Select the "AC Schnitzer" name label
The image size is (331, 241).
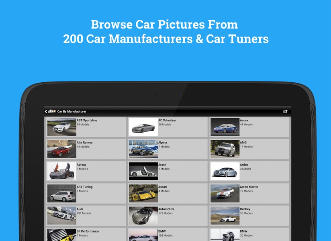[167, 120]
